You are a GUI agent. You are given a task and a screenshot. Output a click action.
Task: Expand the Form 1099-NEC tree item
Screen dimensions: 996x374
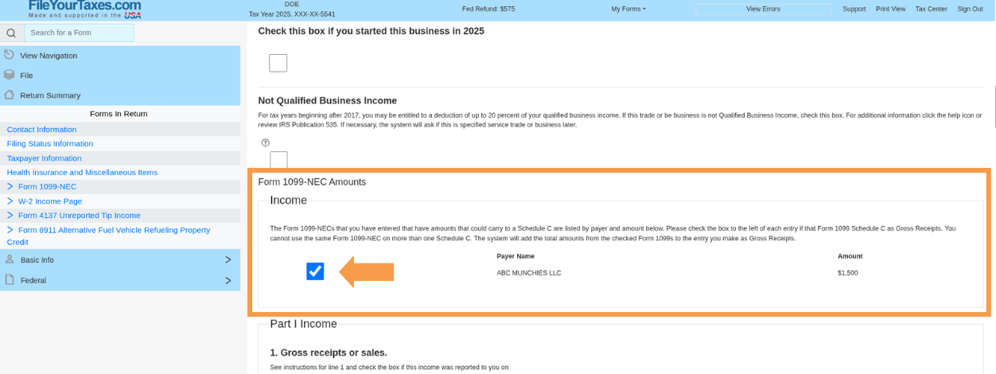[x=10, y=186]
